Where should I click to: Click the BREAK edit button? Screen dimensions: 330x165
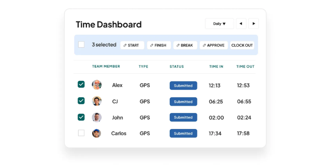(x=185, y=45)
